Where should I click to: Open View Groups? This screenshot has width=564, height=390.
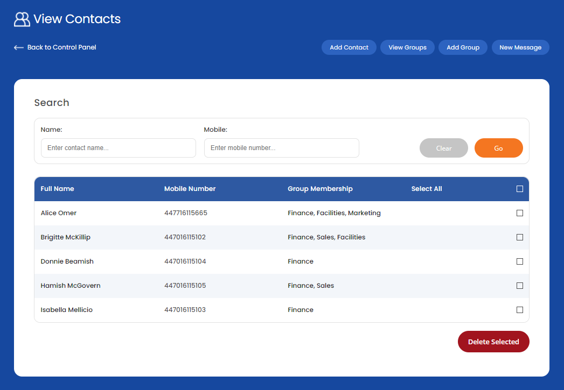point(407,47)
